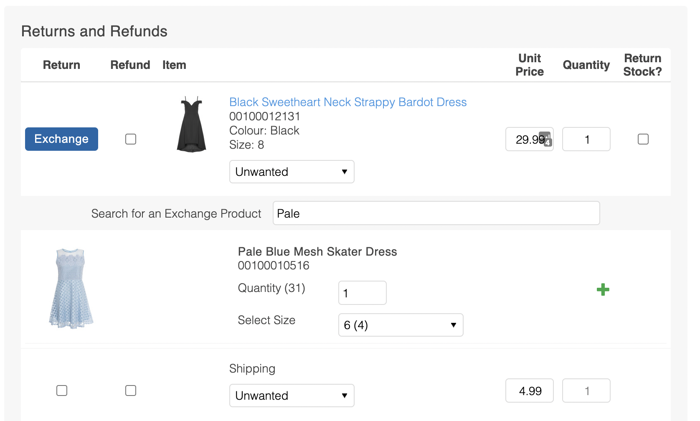This screenshot has width=700, height=421.
Task: Click the pale blue skater dress image
Action: [71, 288]
